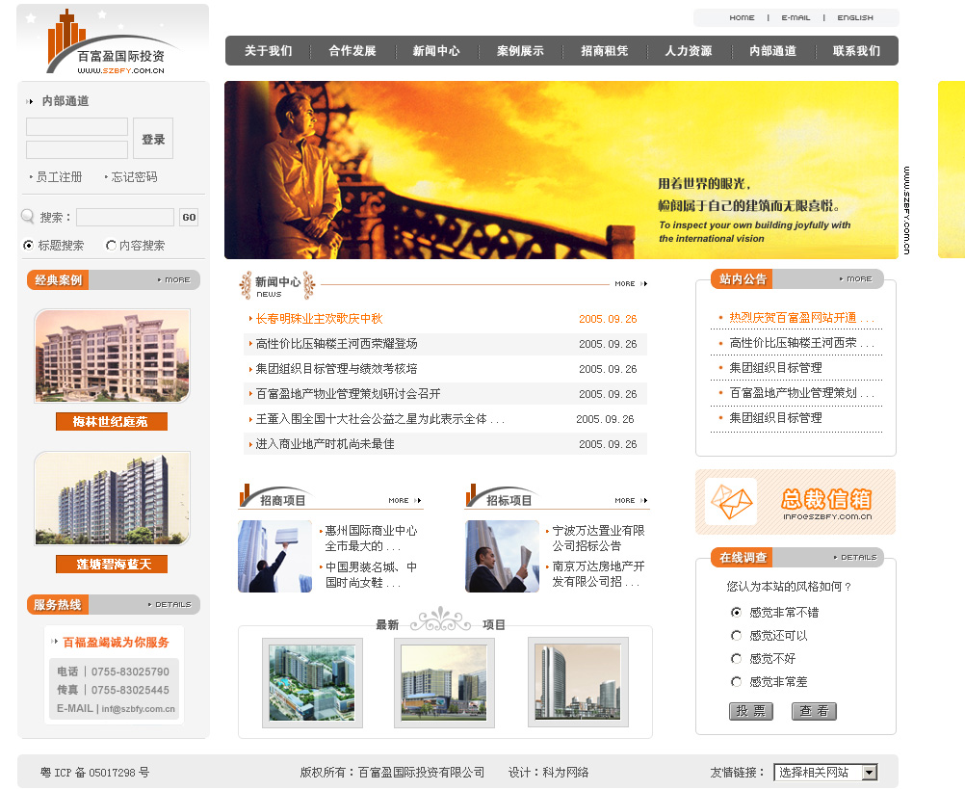
Task: Select 内容搜索 radio option
Action: (111, 245)
